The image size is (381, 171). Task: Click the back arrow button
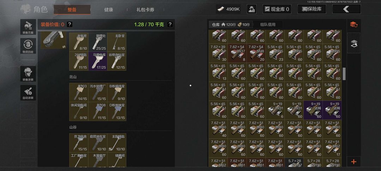click(x=346, y=9)
